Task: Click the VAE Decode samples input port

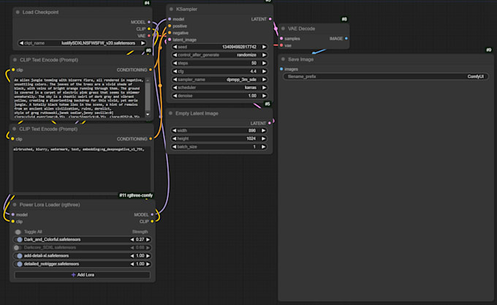Action: click(x=281, y=38)
